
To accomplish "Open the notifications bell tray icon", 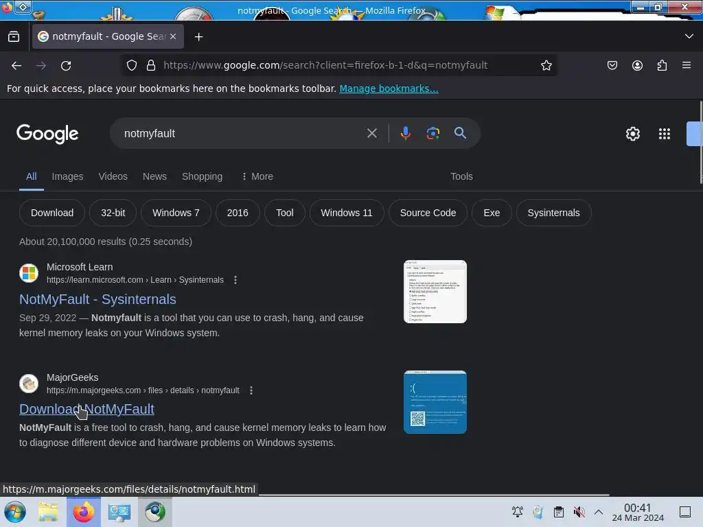I will coord(518,512).
